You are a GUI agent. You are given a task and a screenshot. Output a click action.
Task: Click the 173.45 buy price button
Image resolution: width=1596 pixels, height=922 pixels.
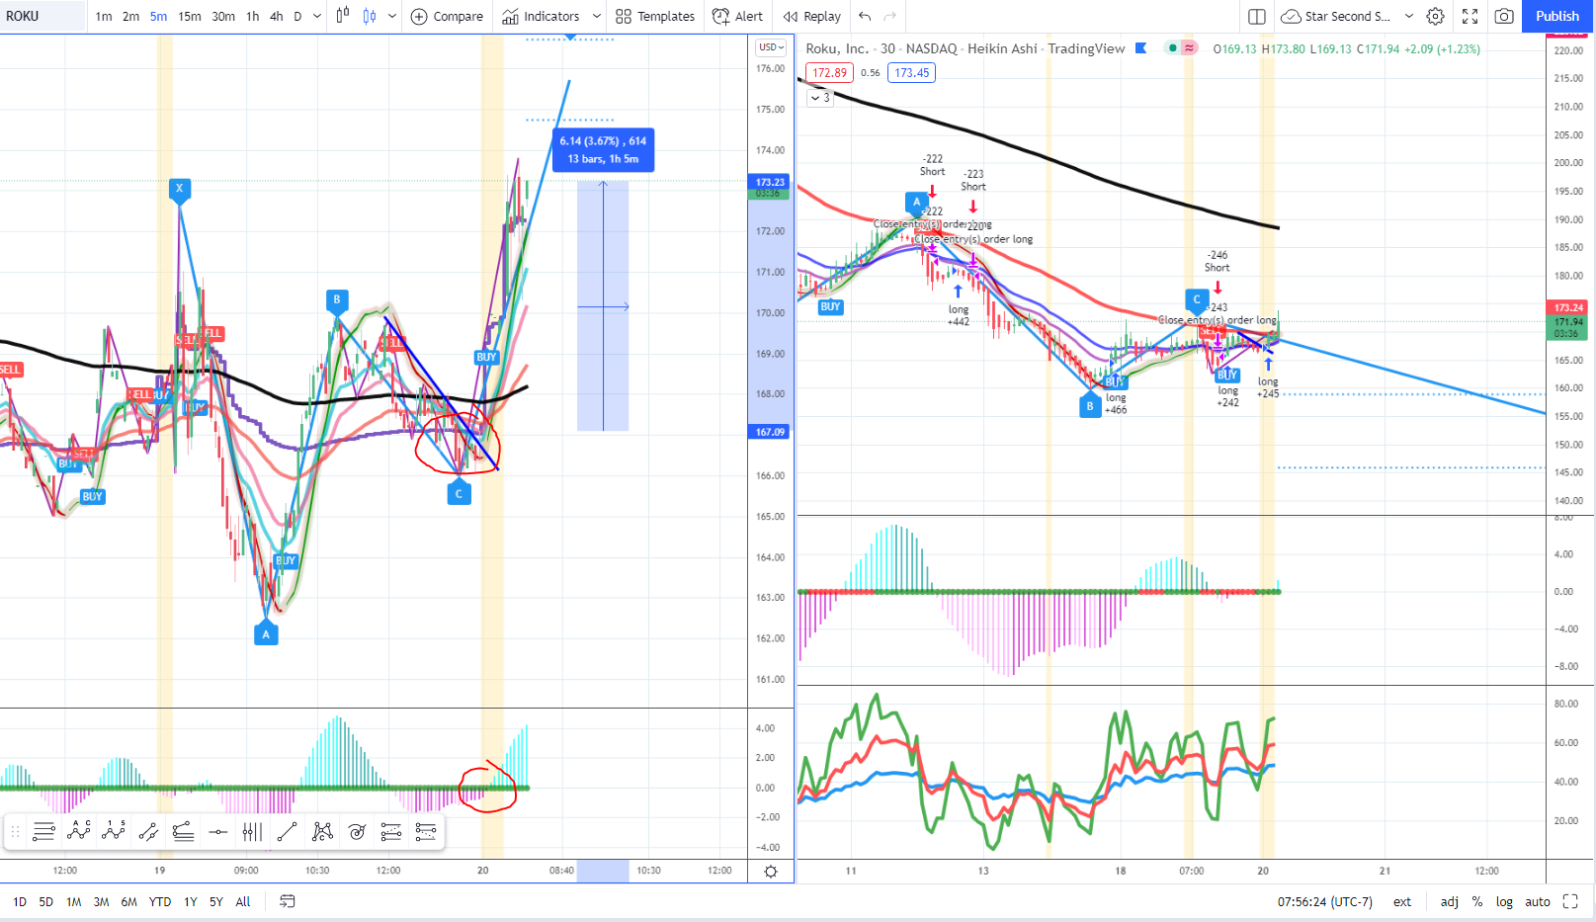(911, 72)
